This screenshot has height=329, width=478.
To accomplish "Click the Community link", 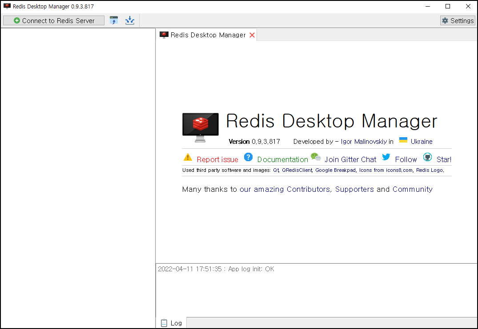I will click(x=413, y=189).
